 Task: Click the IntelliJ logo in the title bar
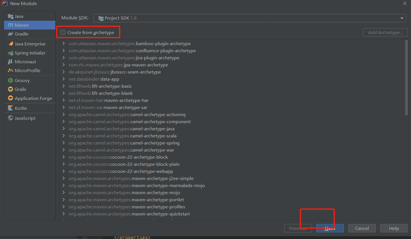point(5,3)
